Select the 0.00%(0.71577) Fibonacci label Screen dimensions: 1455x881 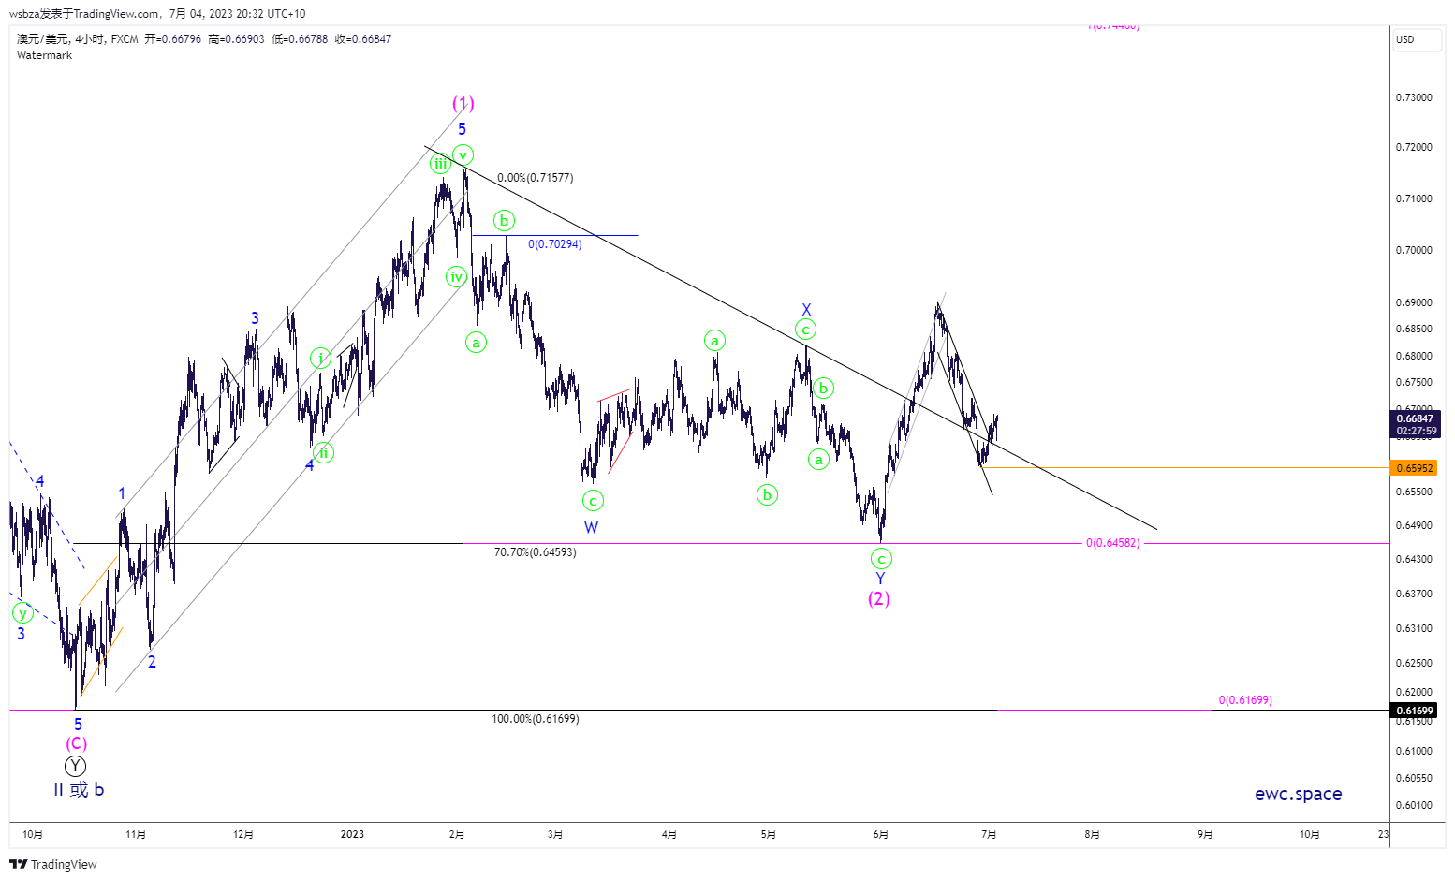click(536, 178)
